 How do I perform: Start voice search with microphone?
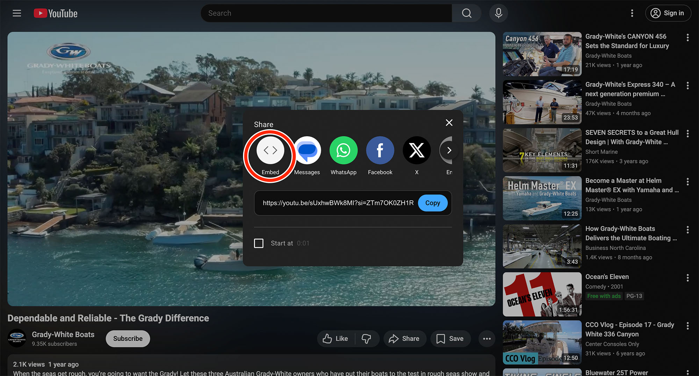pos(498,13)
